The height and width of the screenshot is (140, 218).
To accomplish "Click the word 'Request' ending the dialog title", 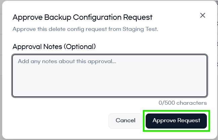I will (139, 17).
